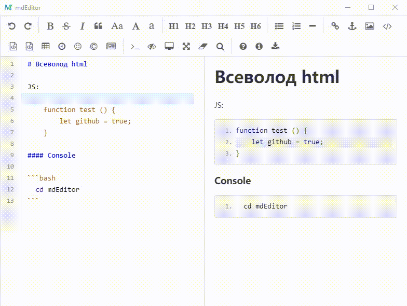Screen dimensions: 407x306
Task: Insert H5 heading
Action: point(239,26)
